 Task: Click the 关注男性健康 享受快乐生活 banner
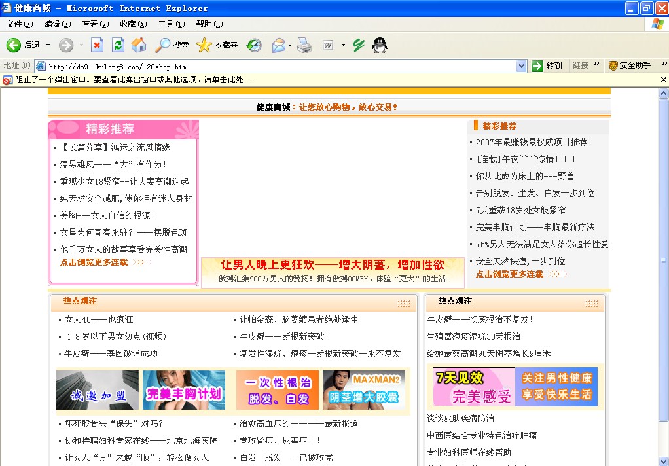(557, 387)
